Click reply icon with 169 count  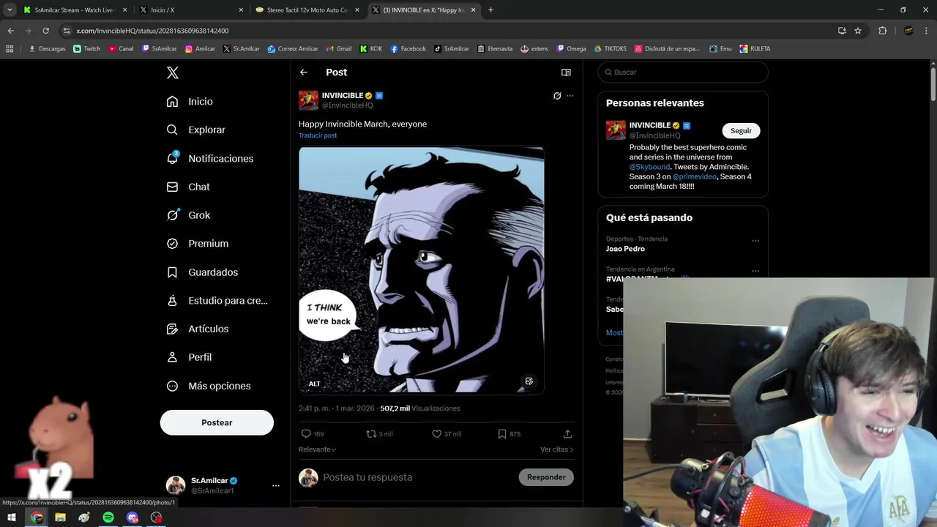tap(307, 434)
